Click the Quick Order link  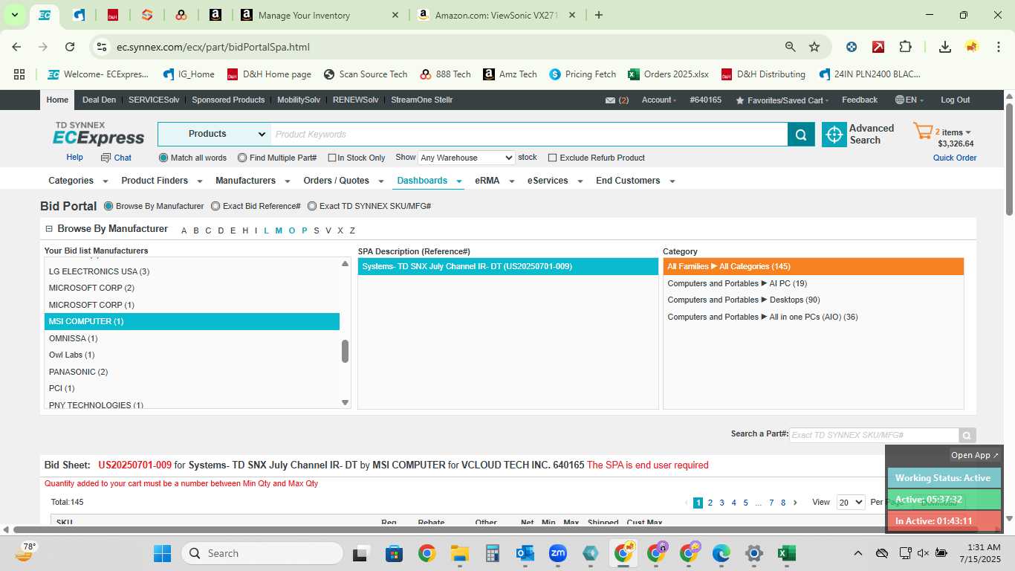(955, 158)
